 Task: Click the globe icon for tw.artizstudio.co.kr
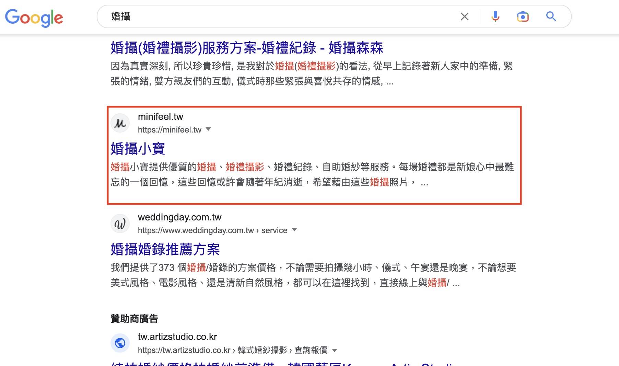120,343
